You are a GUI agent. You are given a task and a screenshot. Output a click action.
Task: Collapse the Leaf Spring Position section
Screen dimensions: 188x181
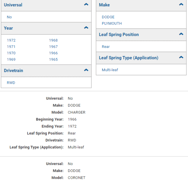tap(181, 34)
